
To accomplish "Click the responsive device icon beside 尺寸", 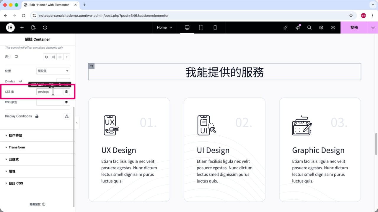I will pyautogui.click(x=17, y=57).
